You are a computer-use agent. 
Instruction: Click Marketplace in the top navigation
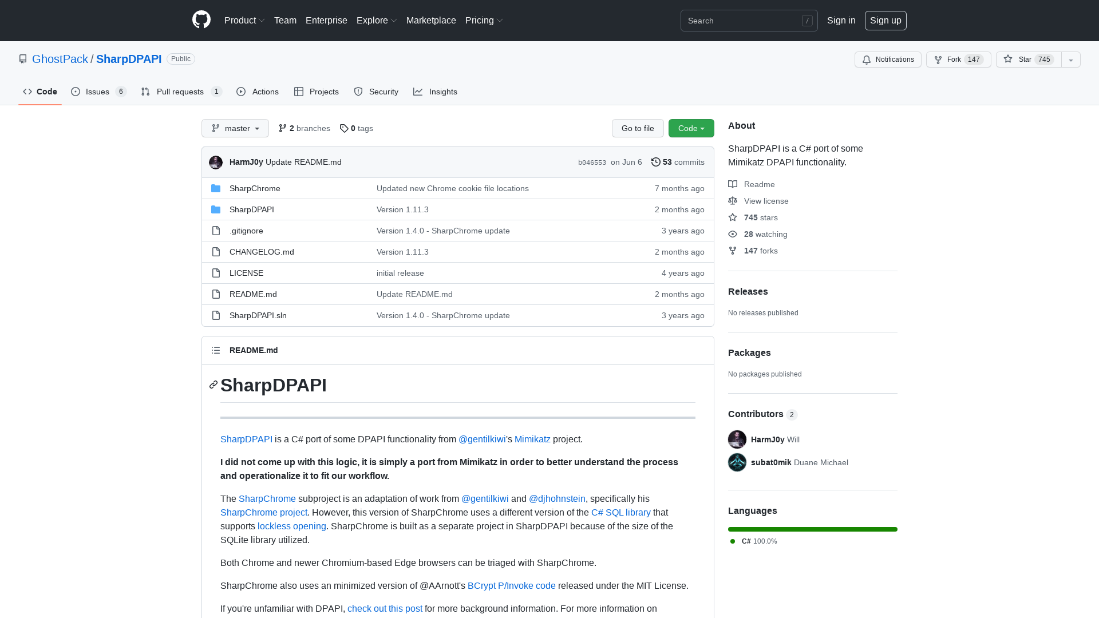click(x=431, y=20)
